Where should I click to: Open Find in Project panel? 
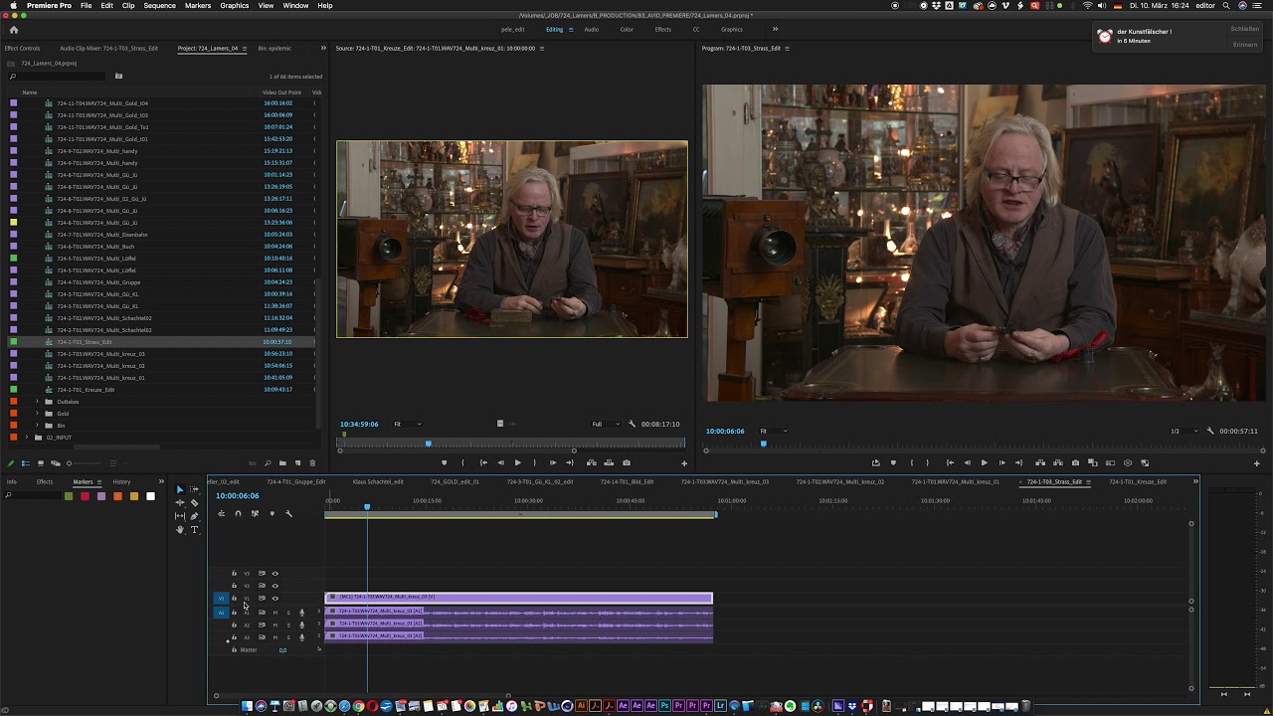pyautogui.click(x=268, y=462)
